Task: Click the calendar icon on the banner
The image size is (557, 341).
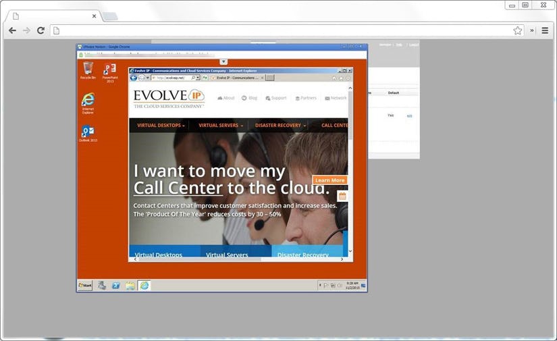Action: pos(342,196)
